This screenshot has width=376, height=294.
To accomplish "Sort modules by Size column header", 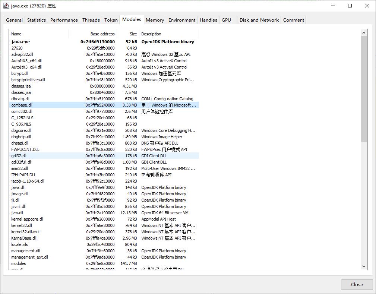I will click(128, 34).
